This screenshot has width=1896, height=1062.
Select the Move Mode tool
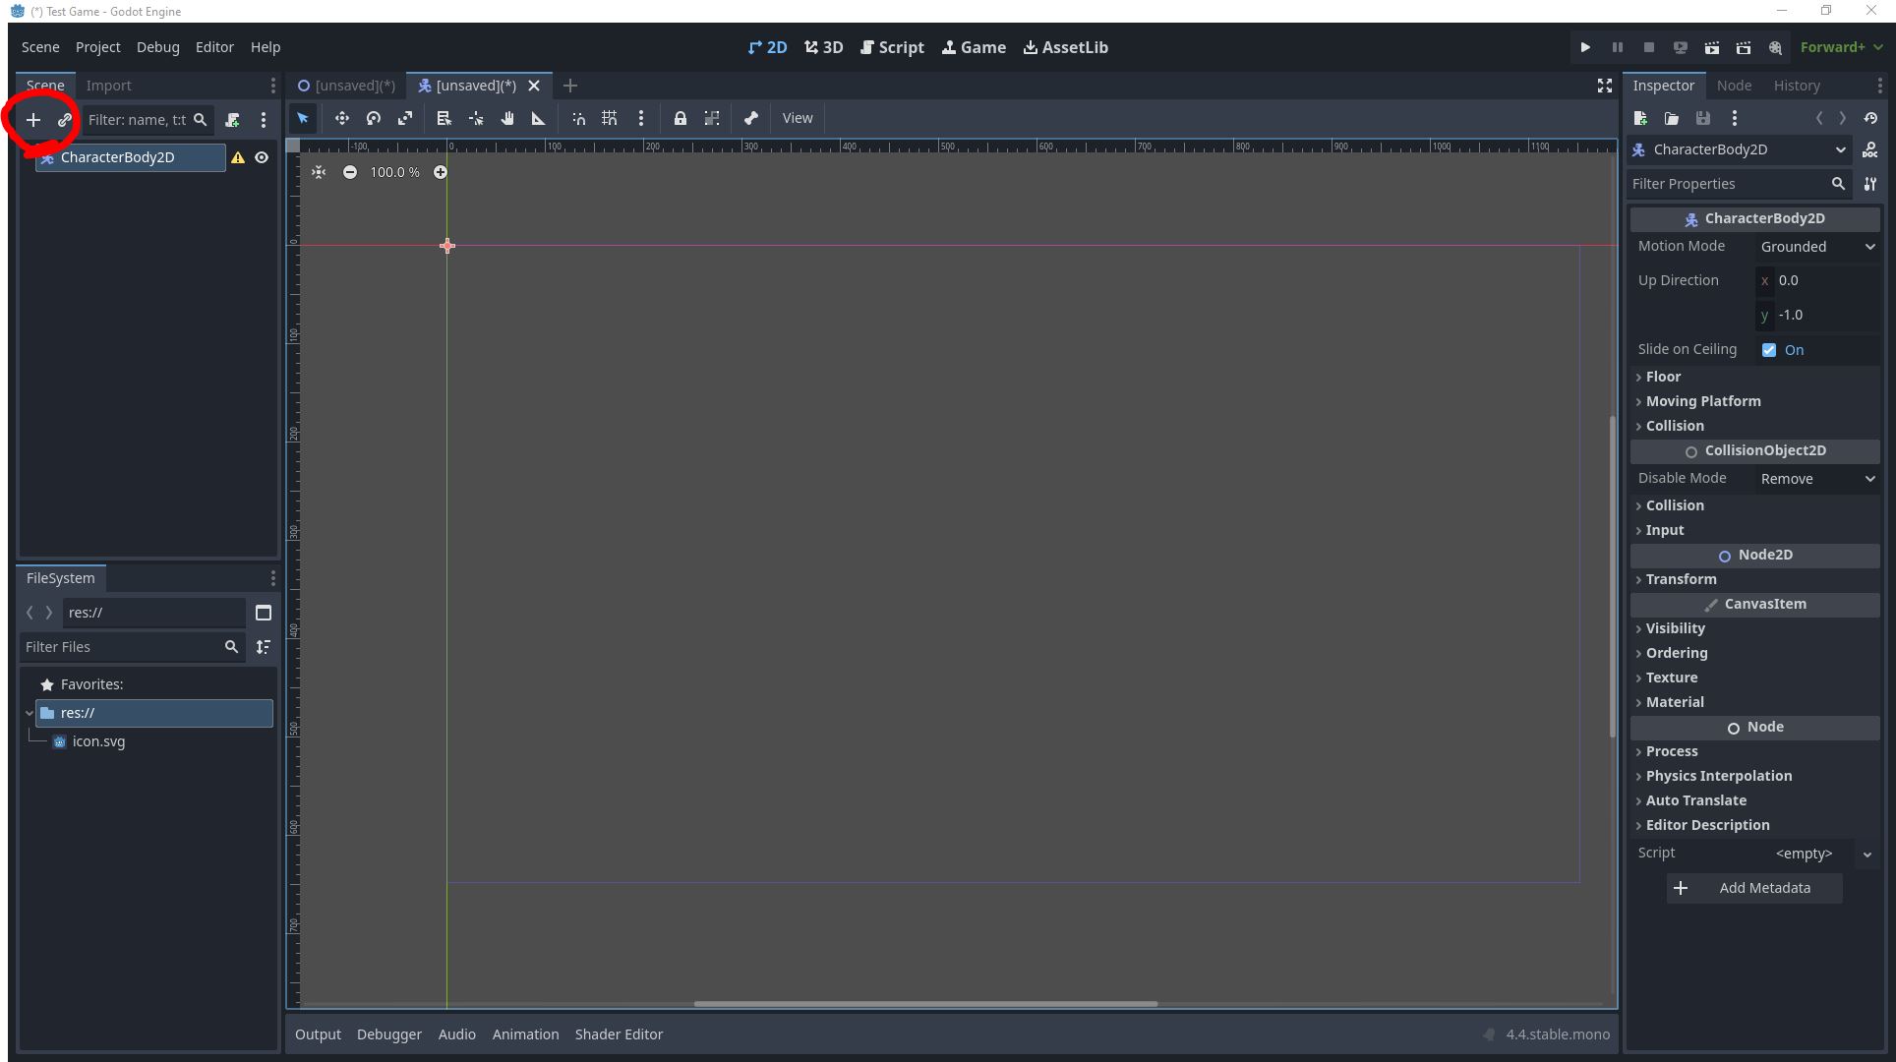342,118
